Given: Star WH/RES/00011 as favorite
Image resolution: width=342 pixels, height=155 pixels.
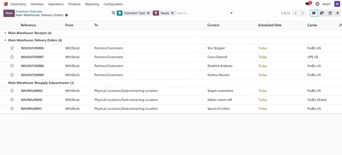Looking at the screenshot, I should point(12,109).
